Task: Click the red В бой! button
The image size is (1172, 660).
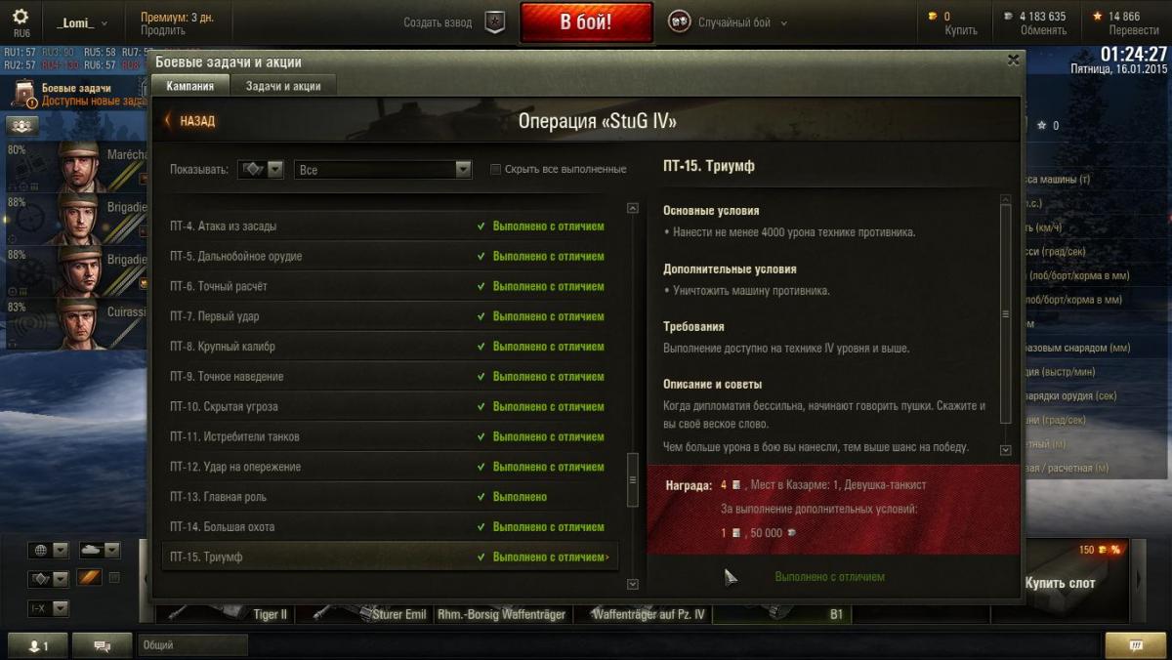Action: coord(586,22)
